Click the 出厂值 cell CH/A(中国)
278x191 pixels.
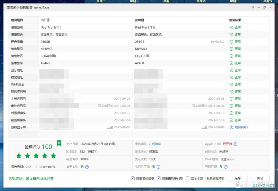coord(48,56)
